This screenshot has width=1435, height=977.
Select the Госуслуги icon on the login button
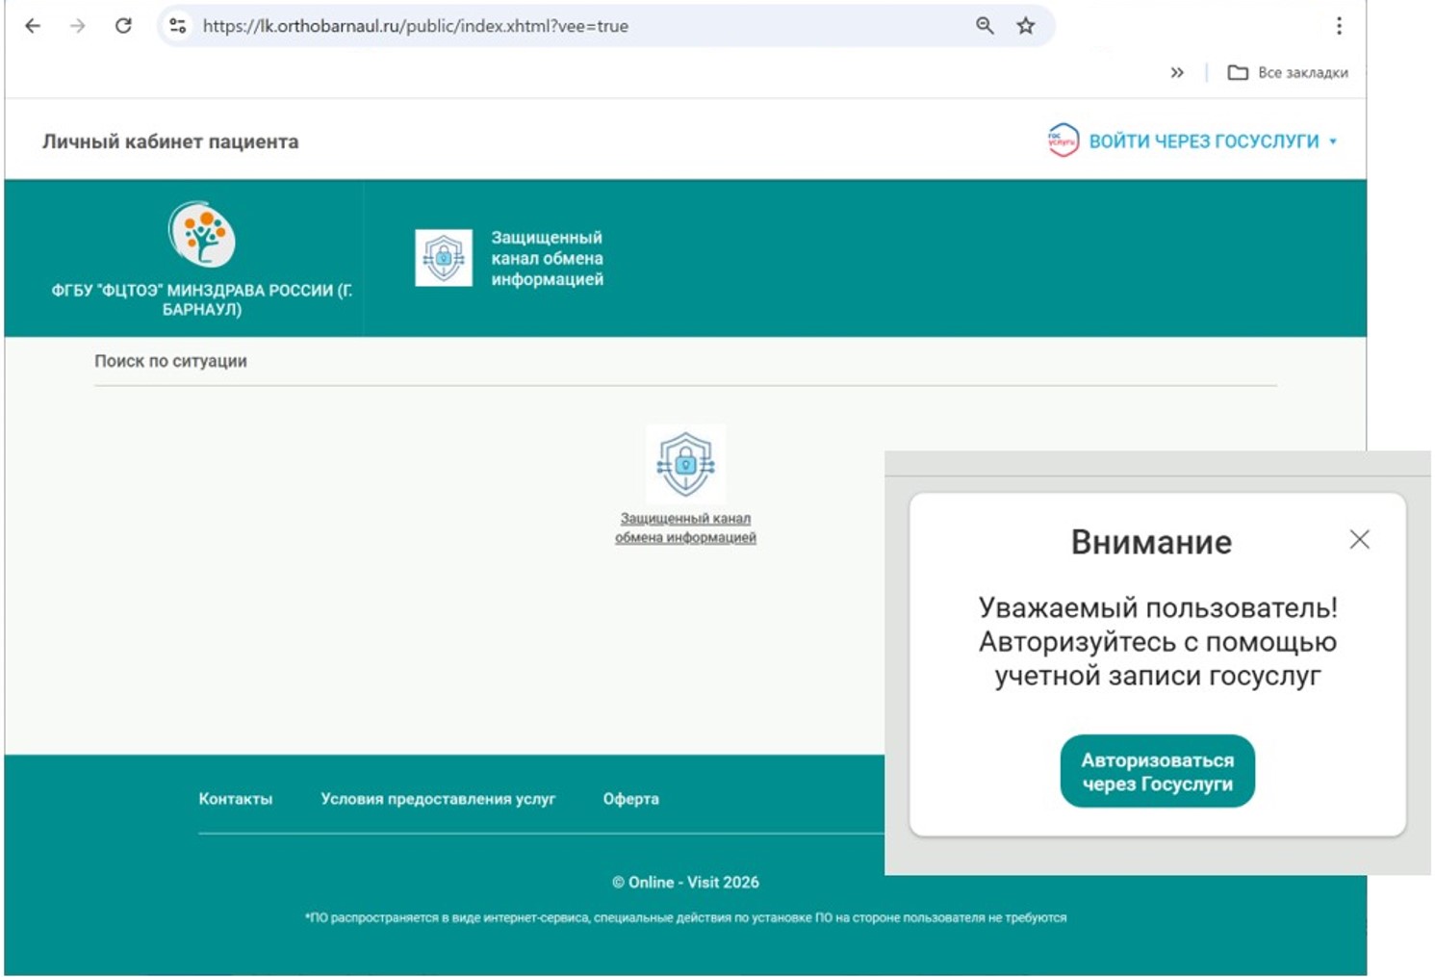1062,141
